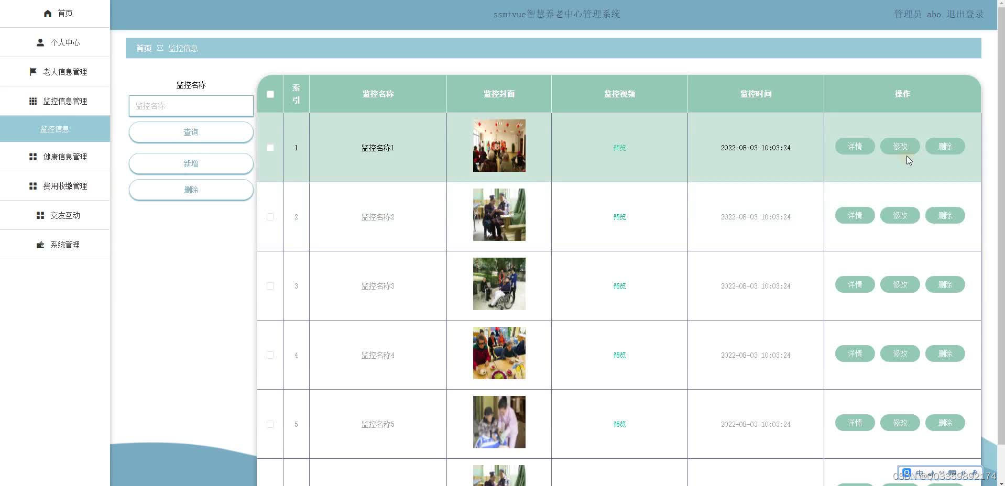Collapse the 监控信息管理 sidebar menu
Image resolution: width=1005 pixels, height=486 pixels.
point(55,101)
